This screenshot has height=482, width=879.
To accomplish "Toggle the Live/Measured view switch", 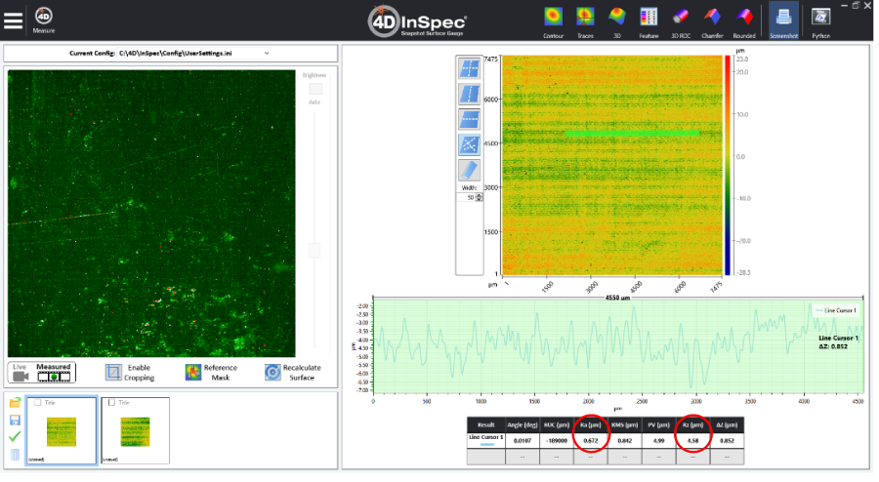I will [x=42, y=373].
